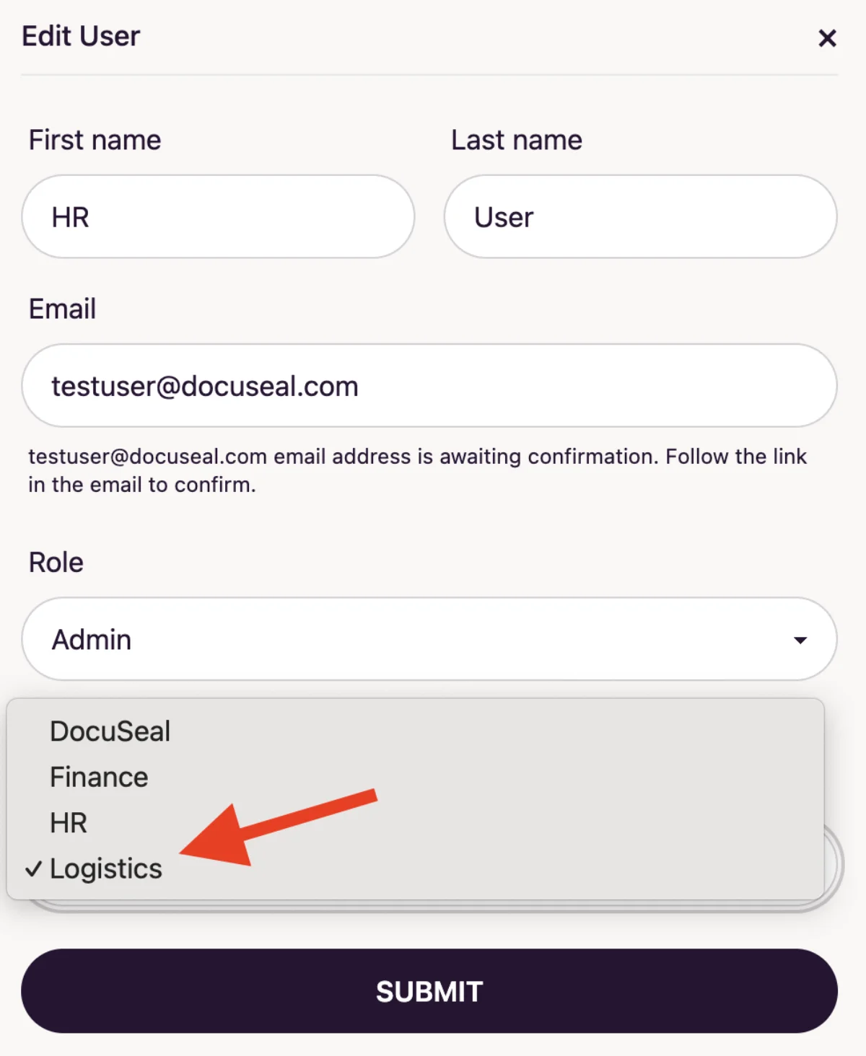This screenshot has height=1056, width=866.
Task: Click the checkmark beside Logistics
Action: [x=33, y=868]
